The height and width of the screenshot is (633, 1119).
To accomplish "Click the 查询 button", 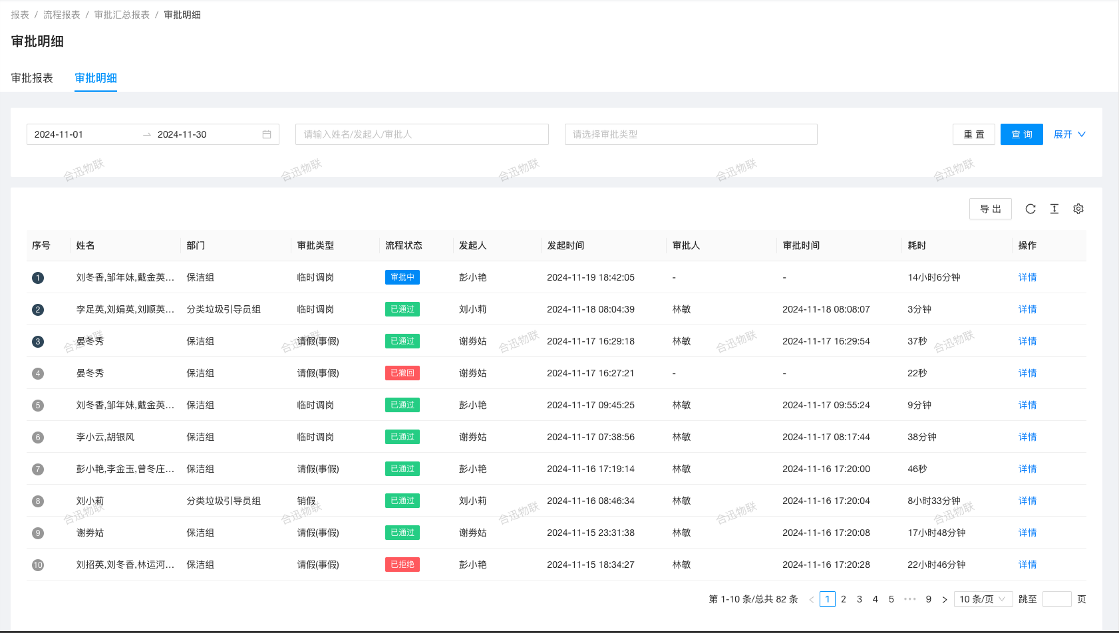I will click(x=1021, y=134).
